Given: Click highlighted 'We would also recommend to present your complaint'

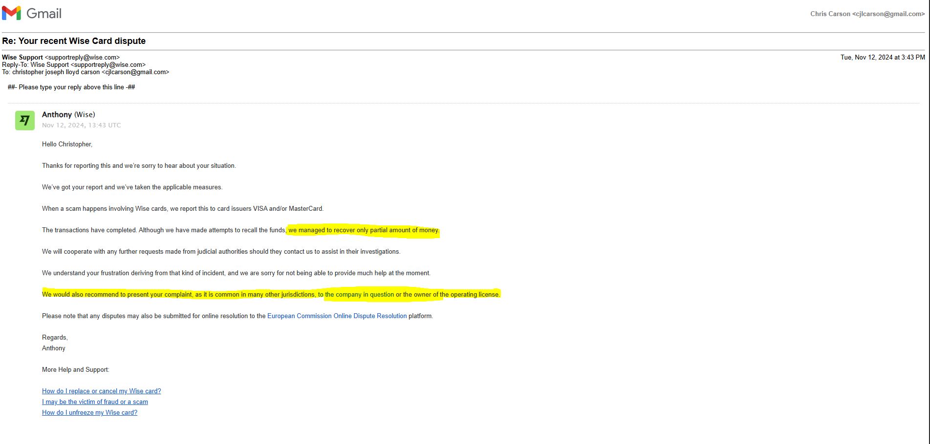Looking at the screenshot, I should 117,294.
